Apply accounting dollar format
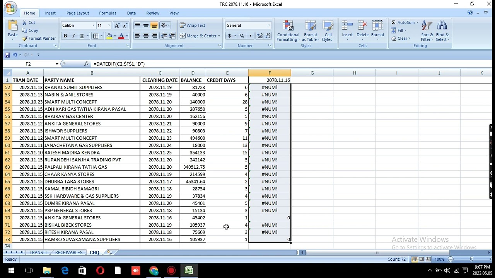The image size is (495, 278). click(x=229, y=36)
